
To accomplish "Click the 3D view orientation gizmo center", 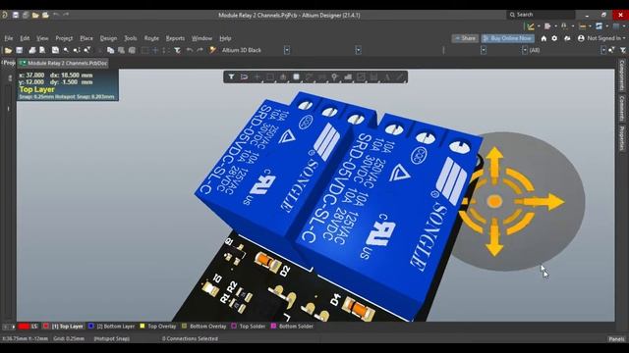I will point(494,201).
